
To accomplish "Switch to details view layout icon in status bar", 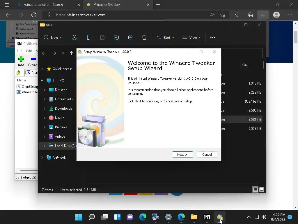I will (x=255, y=190).
